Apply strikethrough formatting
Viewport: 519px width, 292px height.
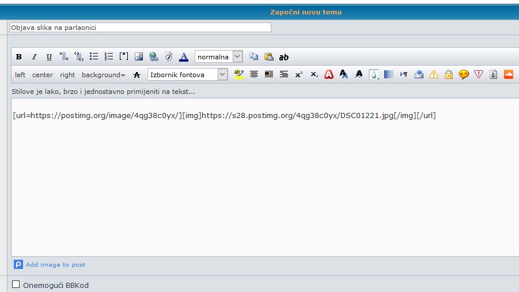click(137, 74)
